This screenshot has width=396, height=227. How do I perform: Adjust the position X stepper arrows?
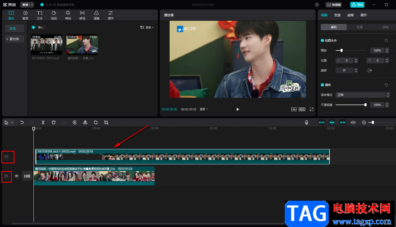(356, 60)
